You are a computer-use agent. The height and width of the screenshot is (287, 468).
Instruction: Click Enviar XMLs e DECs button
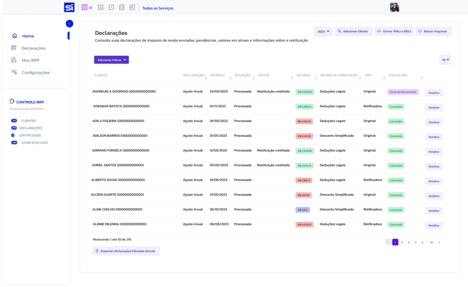(x=394, y=32)
